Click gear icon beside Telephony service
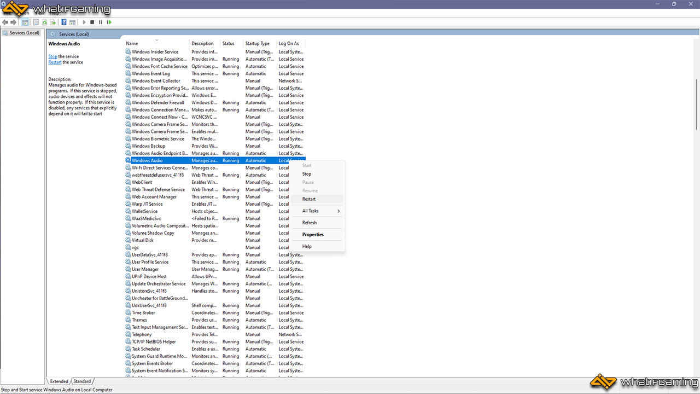700x394 pixels. (x=129, y=334)
